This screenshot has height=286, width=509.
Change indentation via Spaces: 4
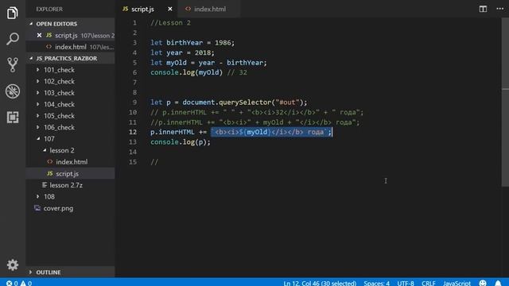coord(376,283)
